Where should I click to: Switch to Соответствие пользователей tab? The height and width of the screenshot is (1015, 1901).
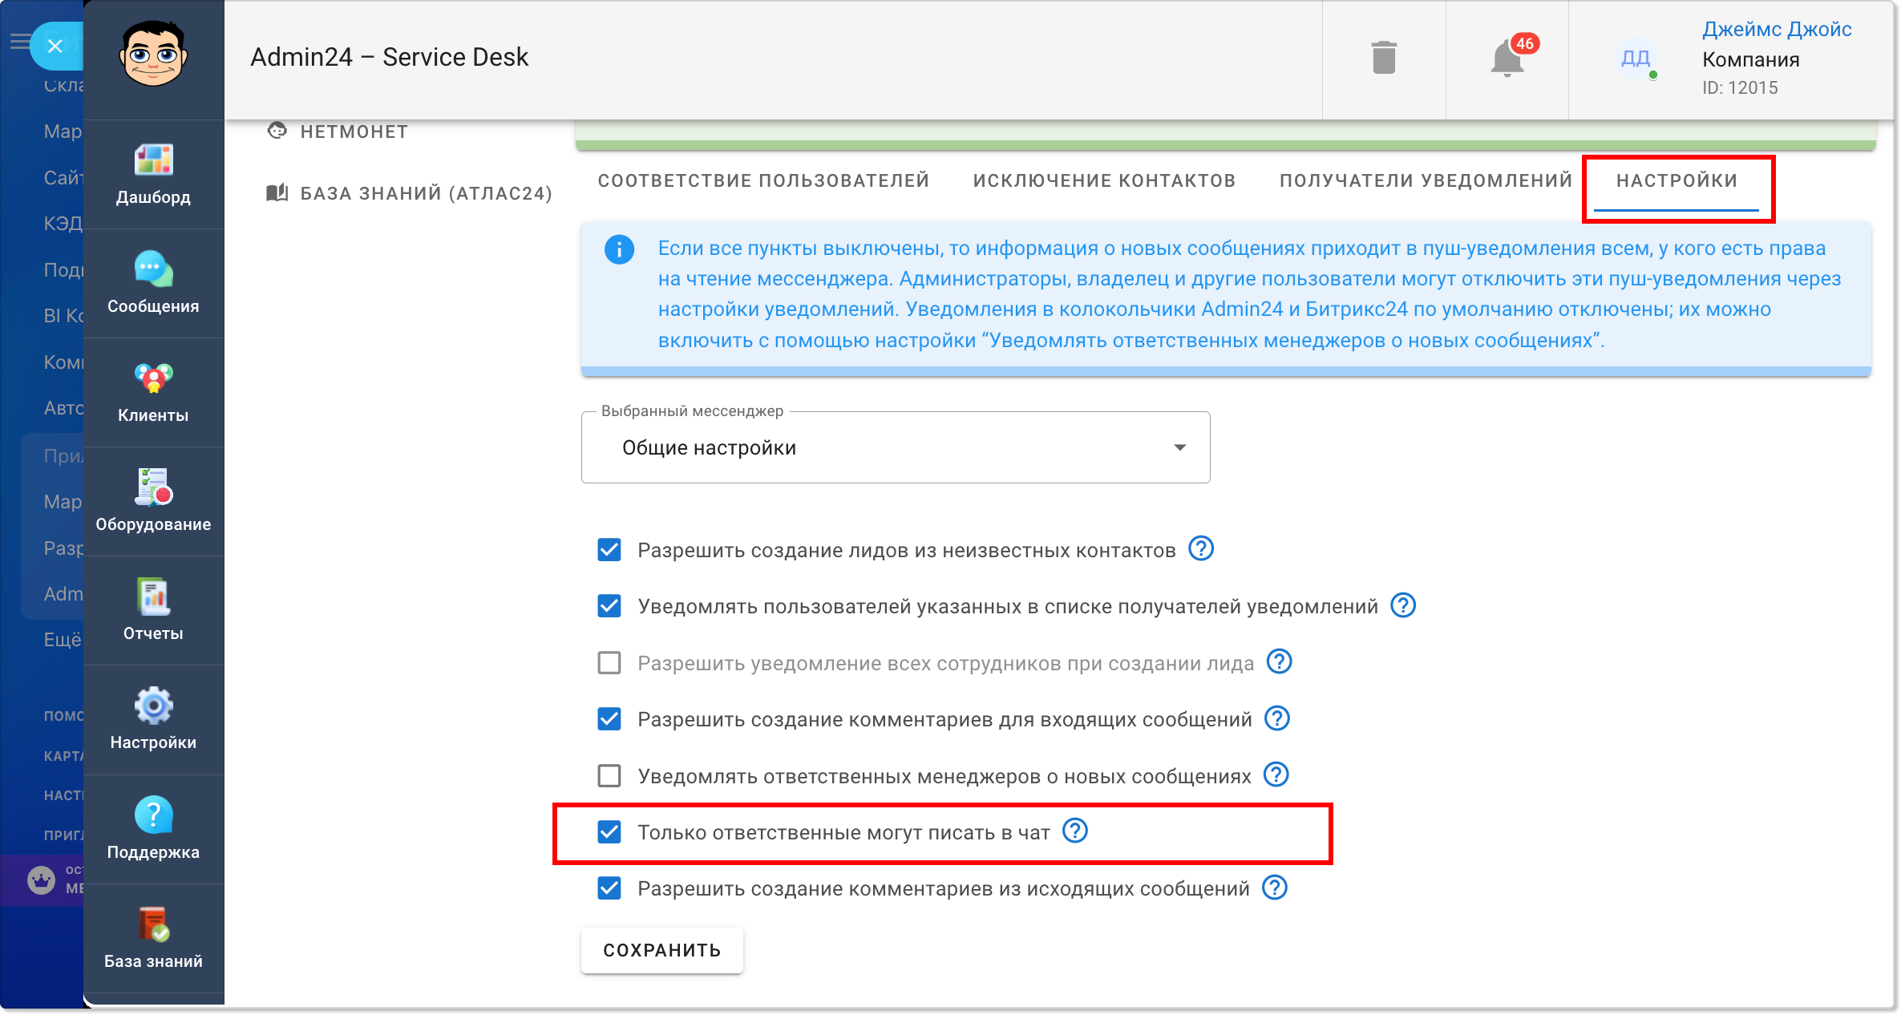tap(763, 181)
